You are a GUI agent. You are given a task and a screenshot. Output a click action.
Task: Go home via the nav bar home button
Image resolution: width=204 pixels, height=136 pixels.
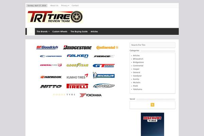[31, 32]
